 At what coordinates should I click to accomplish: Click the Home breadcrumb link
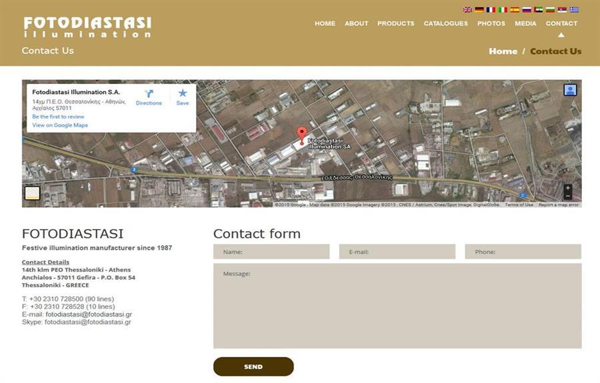[x=503, y=51]
